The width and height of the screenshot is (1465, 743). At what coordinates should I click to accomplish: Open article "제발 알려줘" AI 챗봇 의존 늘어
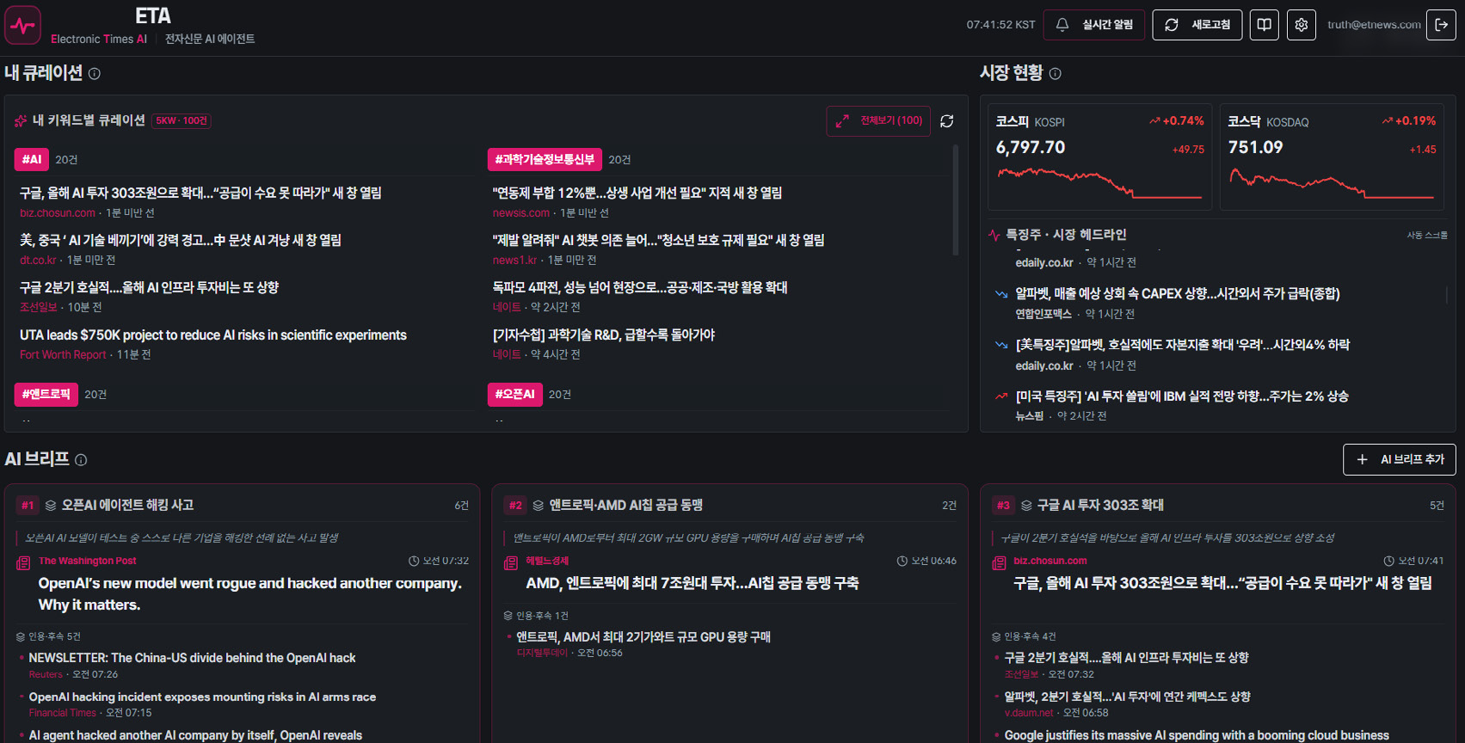pyautogui.click(x=658, y=241)
